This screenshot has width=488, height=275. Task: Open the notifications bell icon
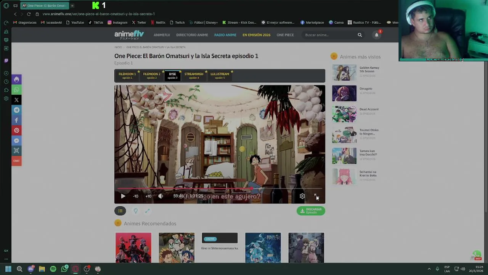tap(377, 35)
